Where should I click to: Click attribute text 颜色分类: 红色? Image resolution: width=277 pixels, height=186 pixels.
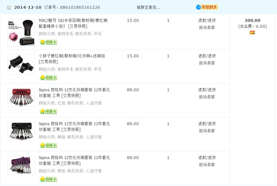point(52,103)
